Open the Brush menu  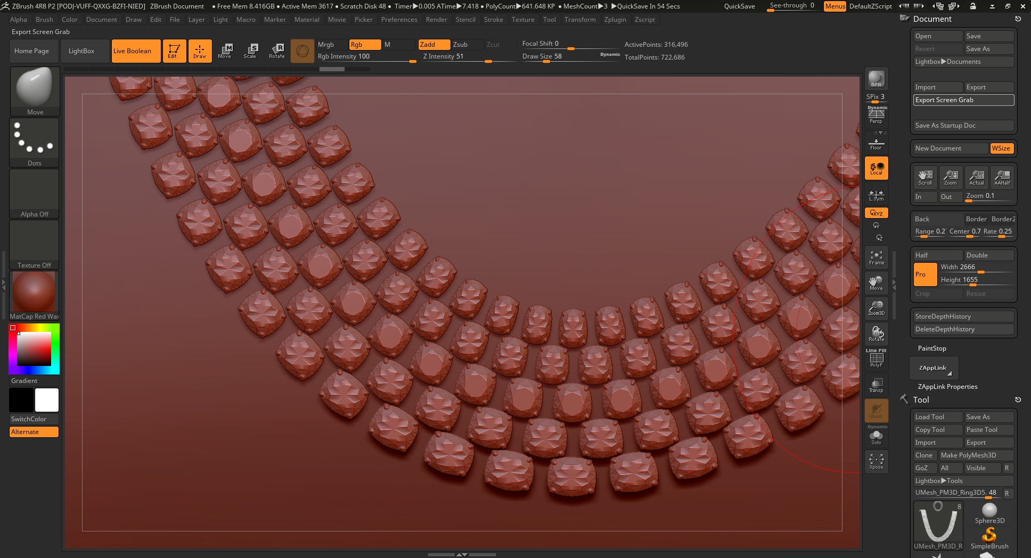click(x=44, y=20)
